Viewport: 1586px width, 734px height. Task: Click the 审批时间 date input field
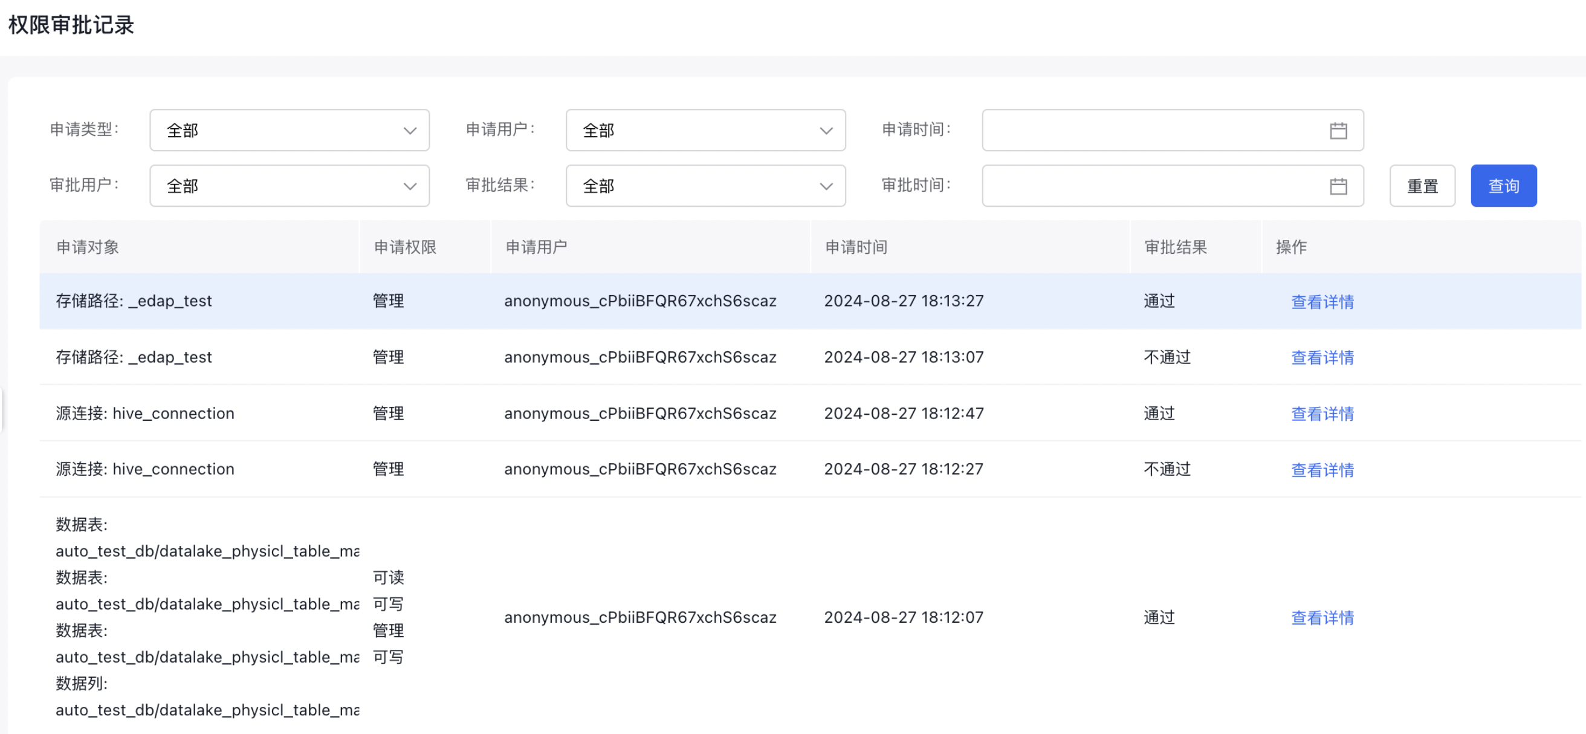coord(1172,186)
